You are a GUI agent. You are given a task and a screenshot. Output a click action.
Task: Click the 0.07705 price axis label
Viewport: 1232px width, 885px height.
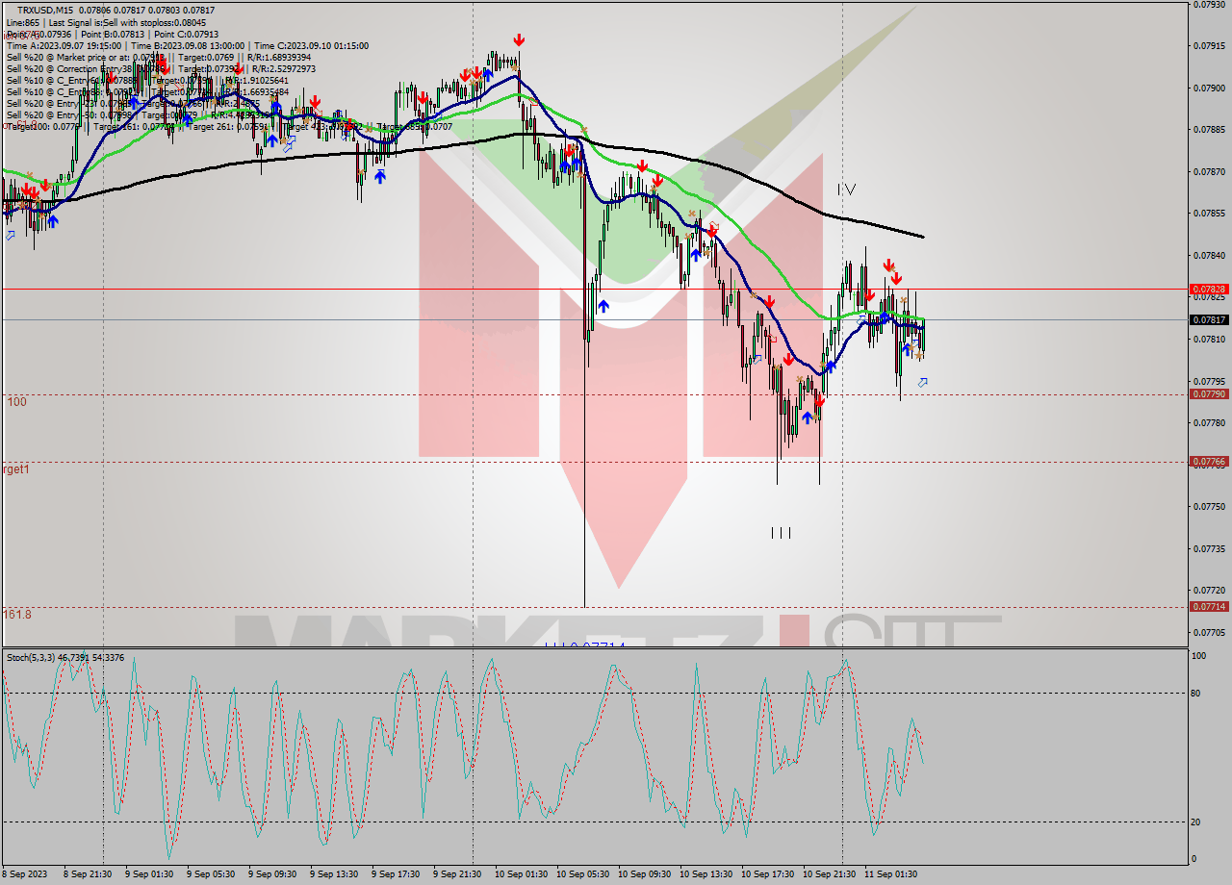click(1209, 632)
